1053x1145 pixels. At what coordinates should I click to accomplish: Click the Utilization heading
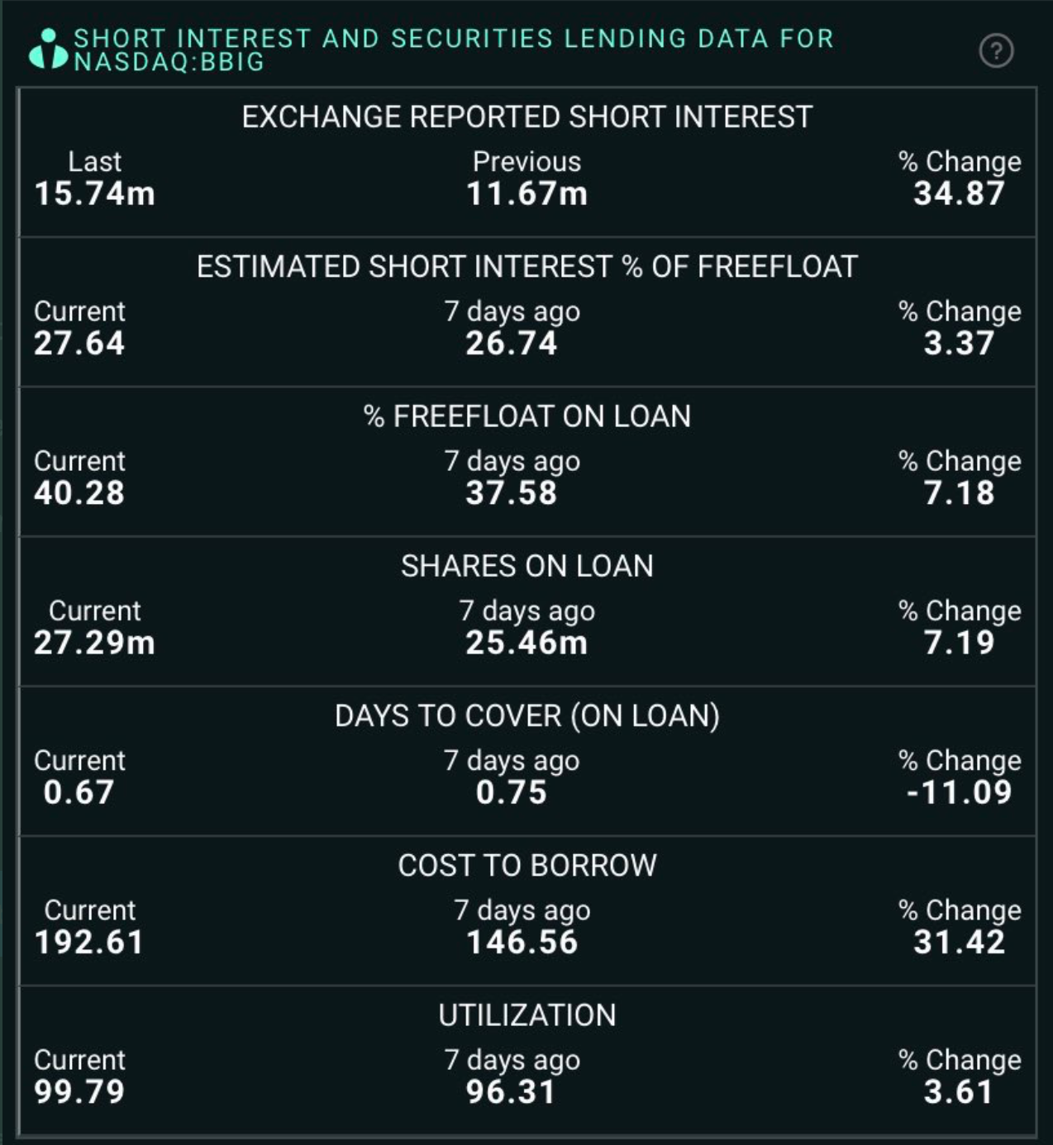(527, 1015)
